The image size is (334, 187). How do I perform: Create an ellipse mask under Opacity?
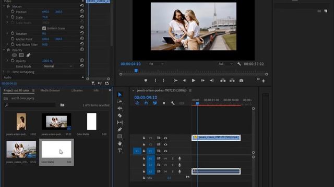click(x=14, y=55)
